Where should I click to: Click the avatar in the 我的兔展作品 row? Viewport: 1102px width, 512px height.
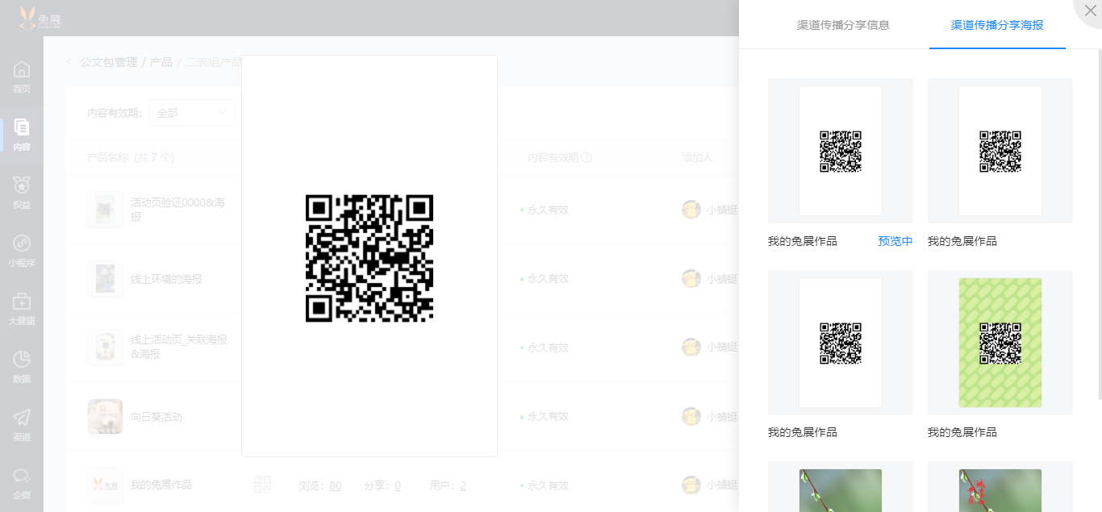[x=691, y=485]
